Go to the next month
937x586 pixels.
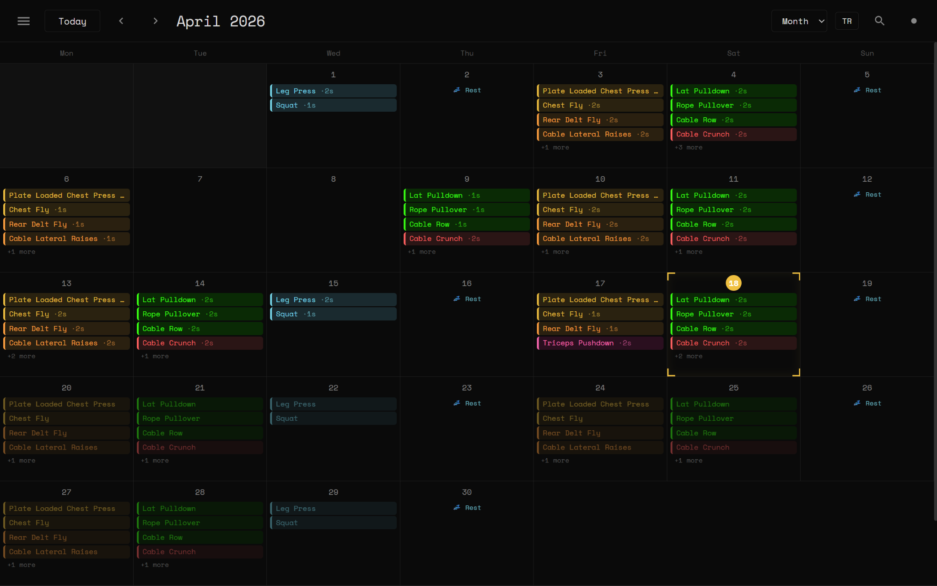tap(156, 21)
